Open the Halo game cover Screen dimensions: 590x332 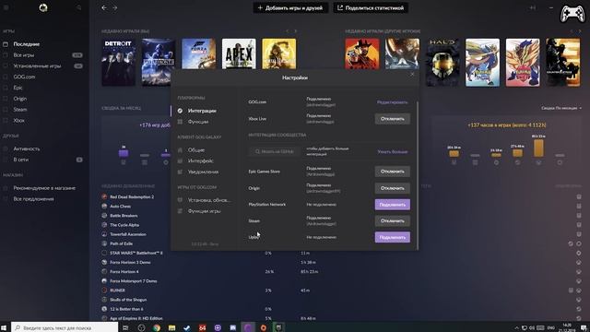pyautogui.click(x=442, y=62)
